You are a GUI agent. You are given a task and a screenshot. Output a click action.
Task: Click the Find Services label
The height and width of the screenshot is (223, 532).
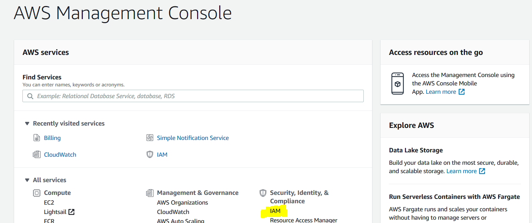tap(42, 77)
